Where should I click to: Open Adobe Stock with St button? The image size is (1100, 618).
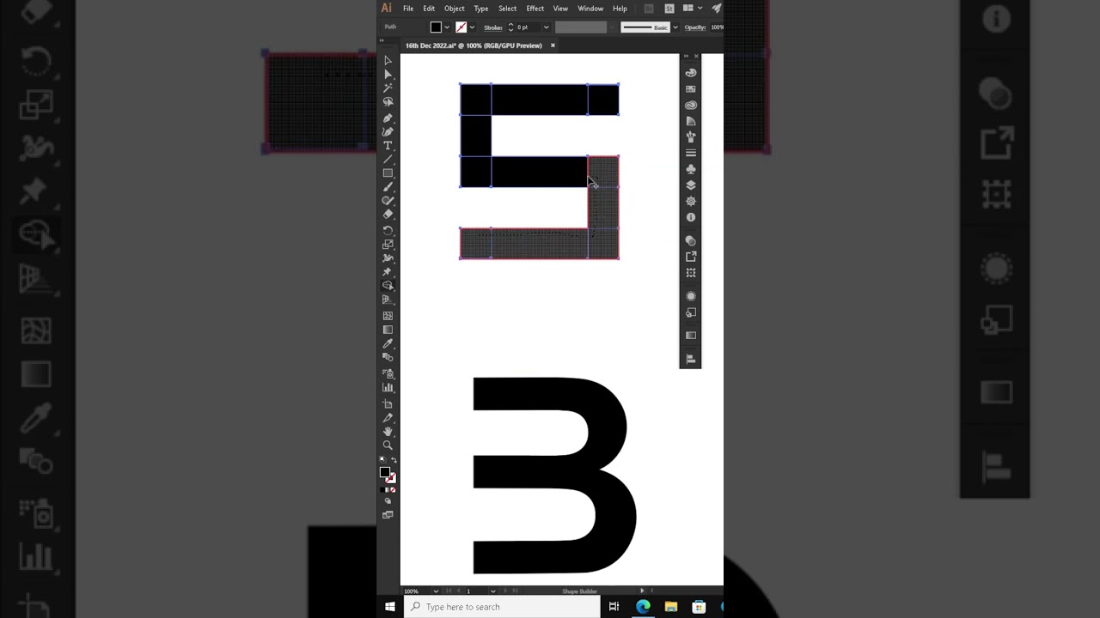[669, 9]
